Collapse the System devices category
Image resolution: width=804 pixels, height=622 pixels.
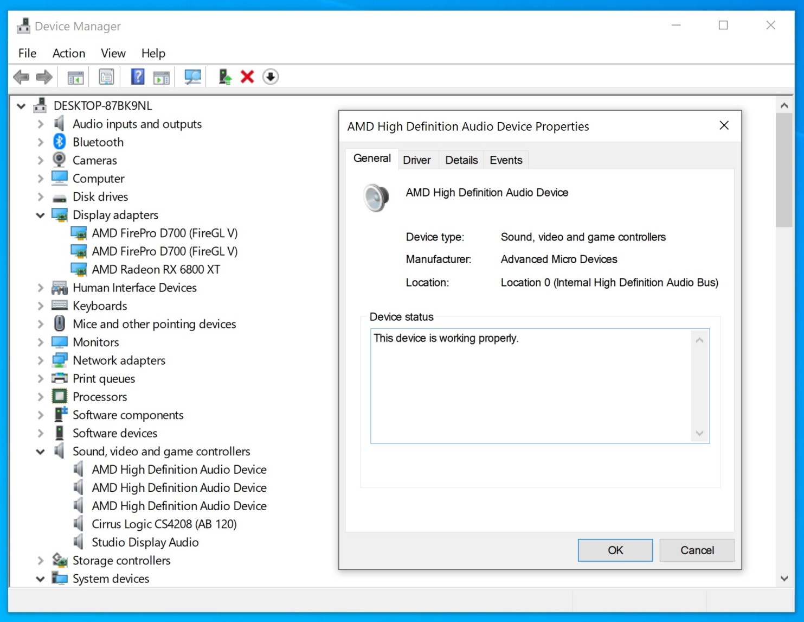pyautogui.click(x=40, y=579)
